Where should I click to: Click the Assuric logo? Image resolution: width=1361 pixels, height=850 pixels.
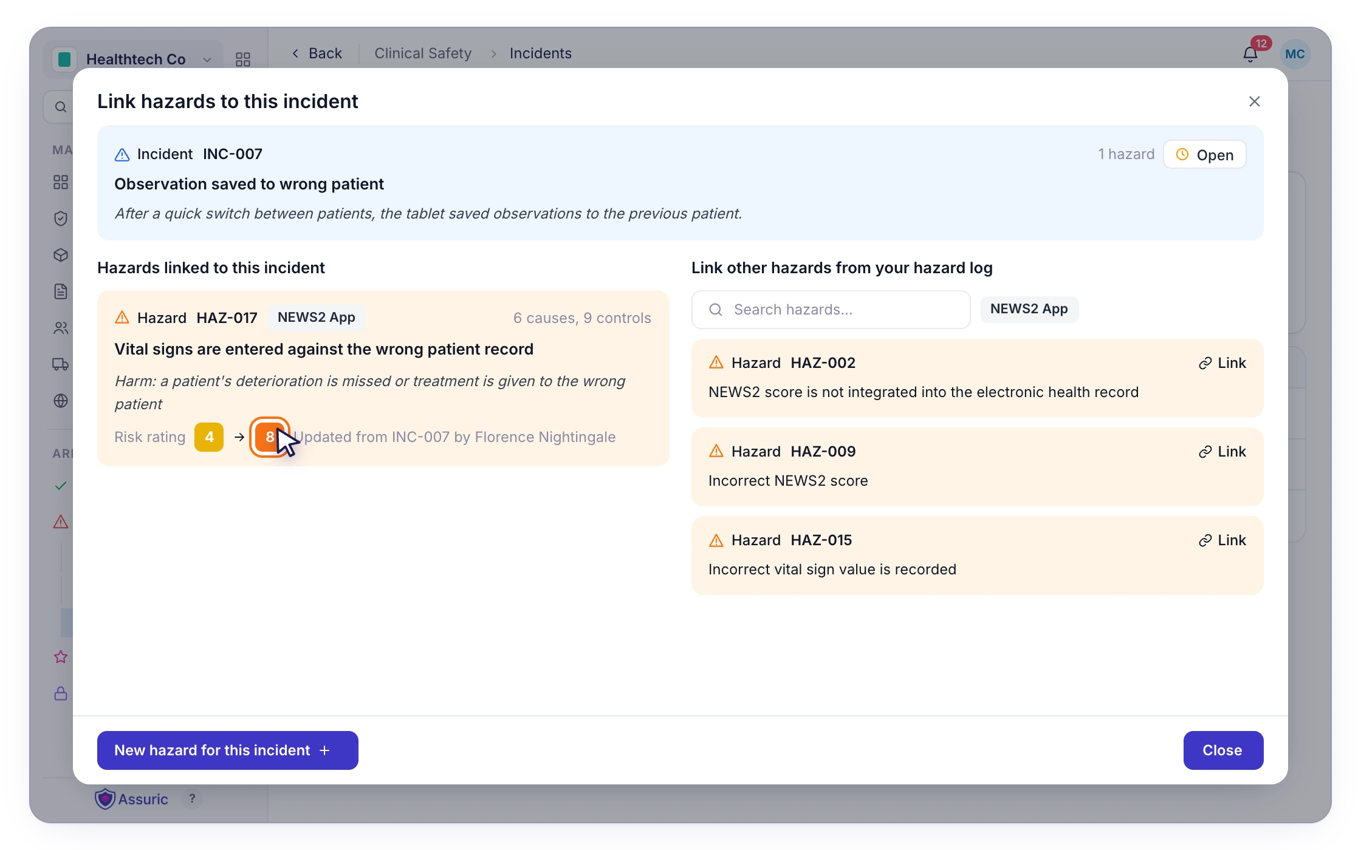(131, 799)
